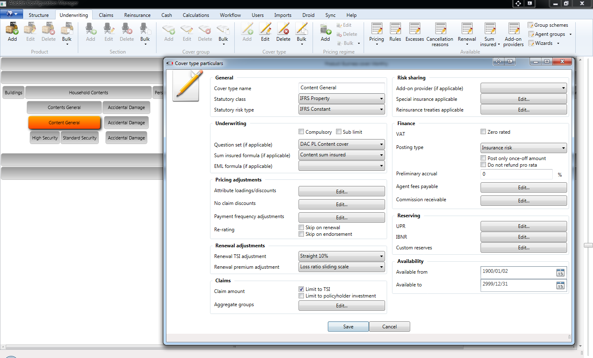The image size is (593, 358).
Task: Open the Statutory class dropdown
Action: click(x=381, y=98)
